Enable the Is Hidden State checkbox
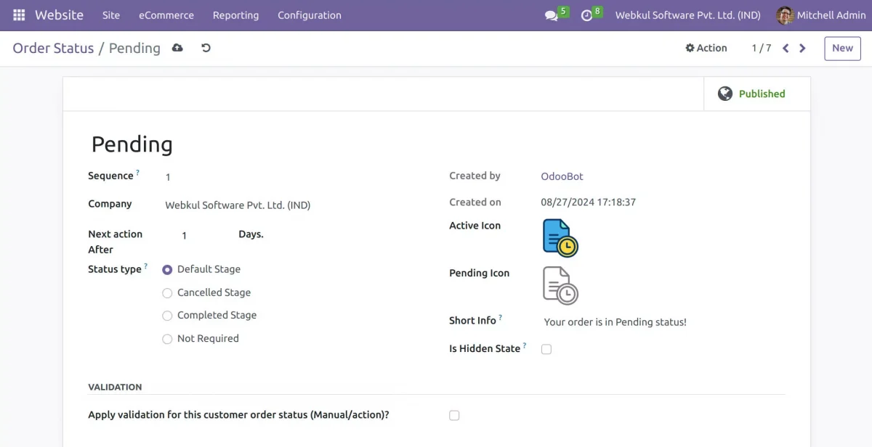 coord(546,349)
